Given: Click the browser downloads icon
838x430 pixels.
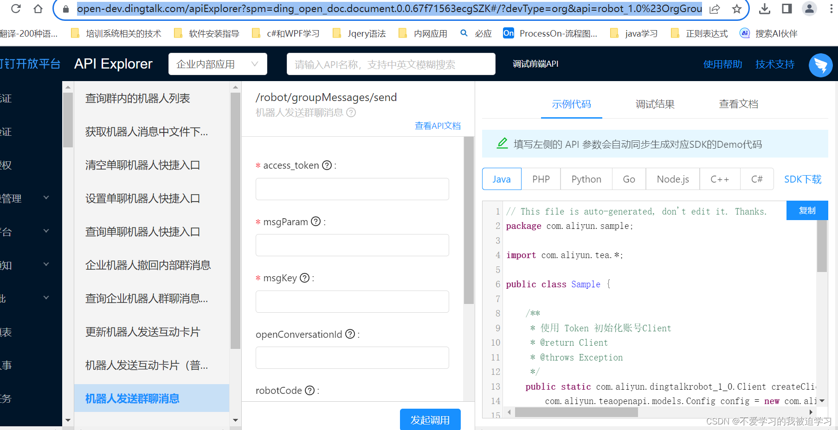Looking at the screenshot, I should pyautogui.click(x=764, y=9).
